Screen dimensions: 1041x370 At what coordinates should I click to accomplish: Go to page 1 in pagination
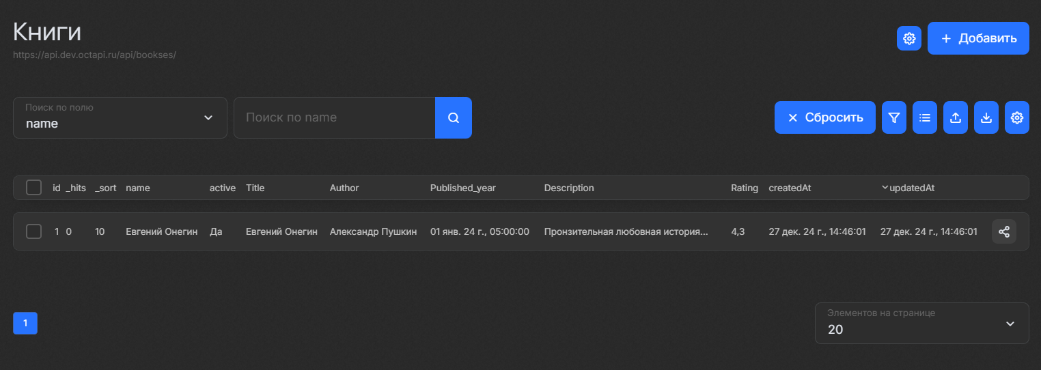(25, 323)
